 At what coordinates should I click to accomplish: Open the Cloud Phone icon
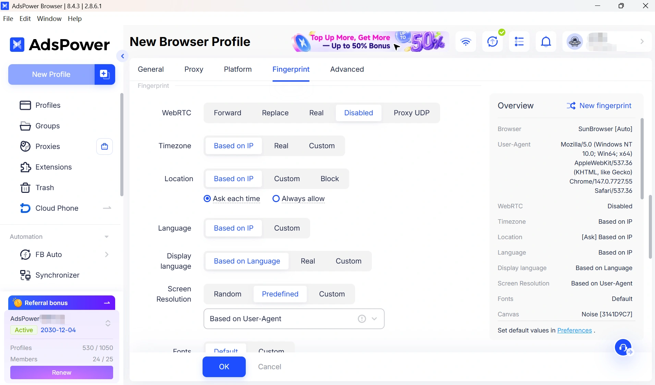click(25, 208)
